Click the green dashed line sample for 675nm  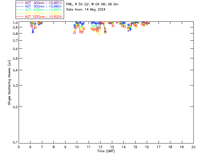click(x=20, y=10)
